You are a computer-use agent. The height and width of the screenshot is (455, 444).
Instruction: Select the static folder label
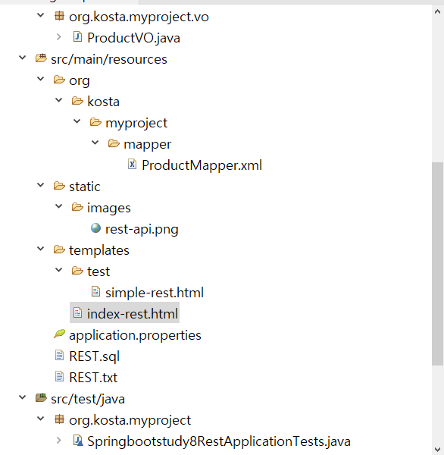pyautogui.click(x=85, y=187)
